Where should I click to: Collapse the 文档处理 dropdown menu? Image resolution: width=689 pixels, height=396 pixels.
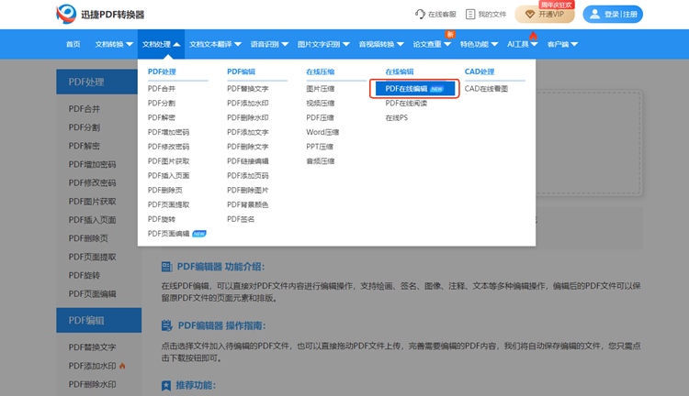(161, 44)
